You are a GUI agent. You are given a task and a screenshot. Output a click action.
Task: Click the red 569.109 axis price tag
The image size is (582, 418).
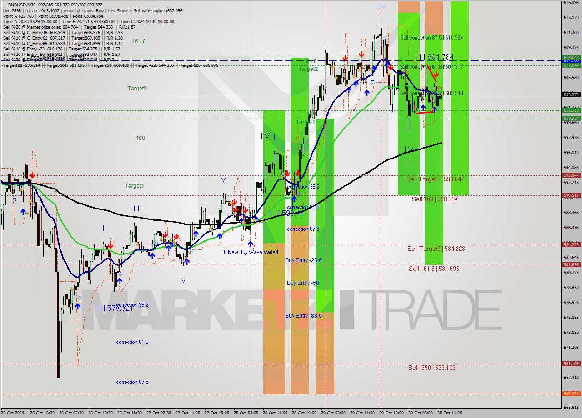point(571,363)
